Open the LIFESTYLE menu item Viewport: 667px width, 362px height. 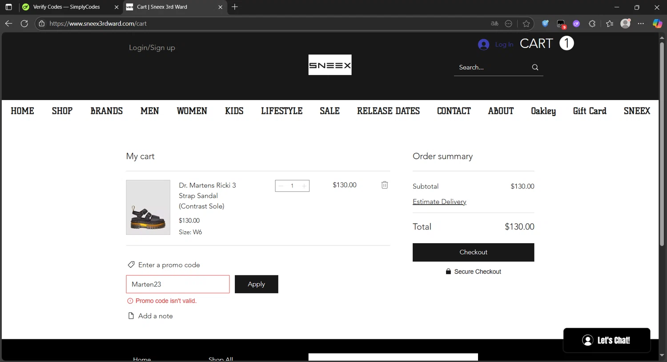point(282,111)
